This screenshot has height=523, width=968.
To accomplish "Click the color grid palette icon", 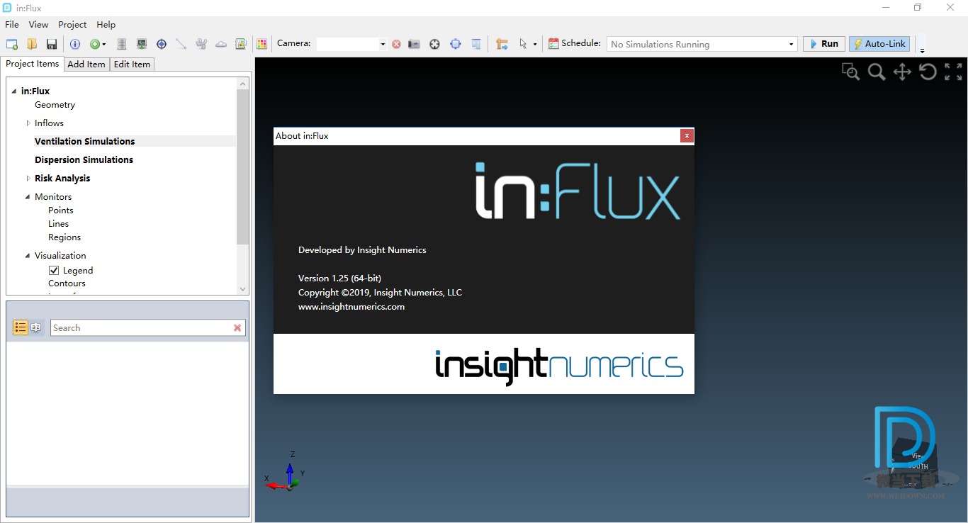I will pos(262,44).
